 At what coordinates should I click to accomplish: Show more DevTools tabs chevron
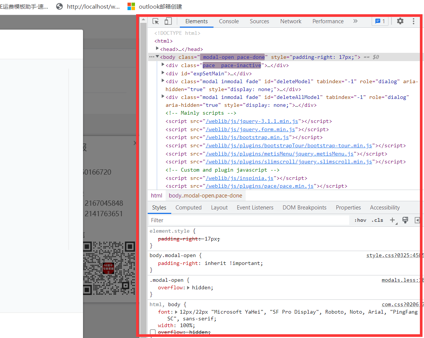355,21
